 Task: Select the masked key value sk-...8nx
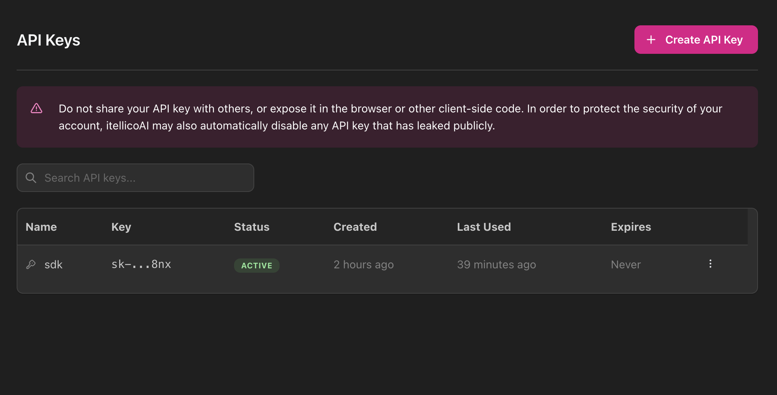[x=141, y=264]
